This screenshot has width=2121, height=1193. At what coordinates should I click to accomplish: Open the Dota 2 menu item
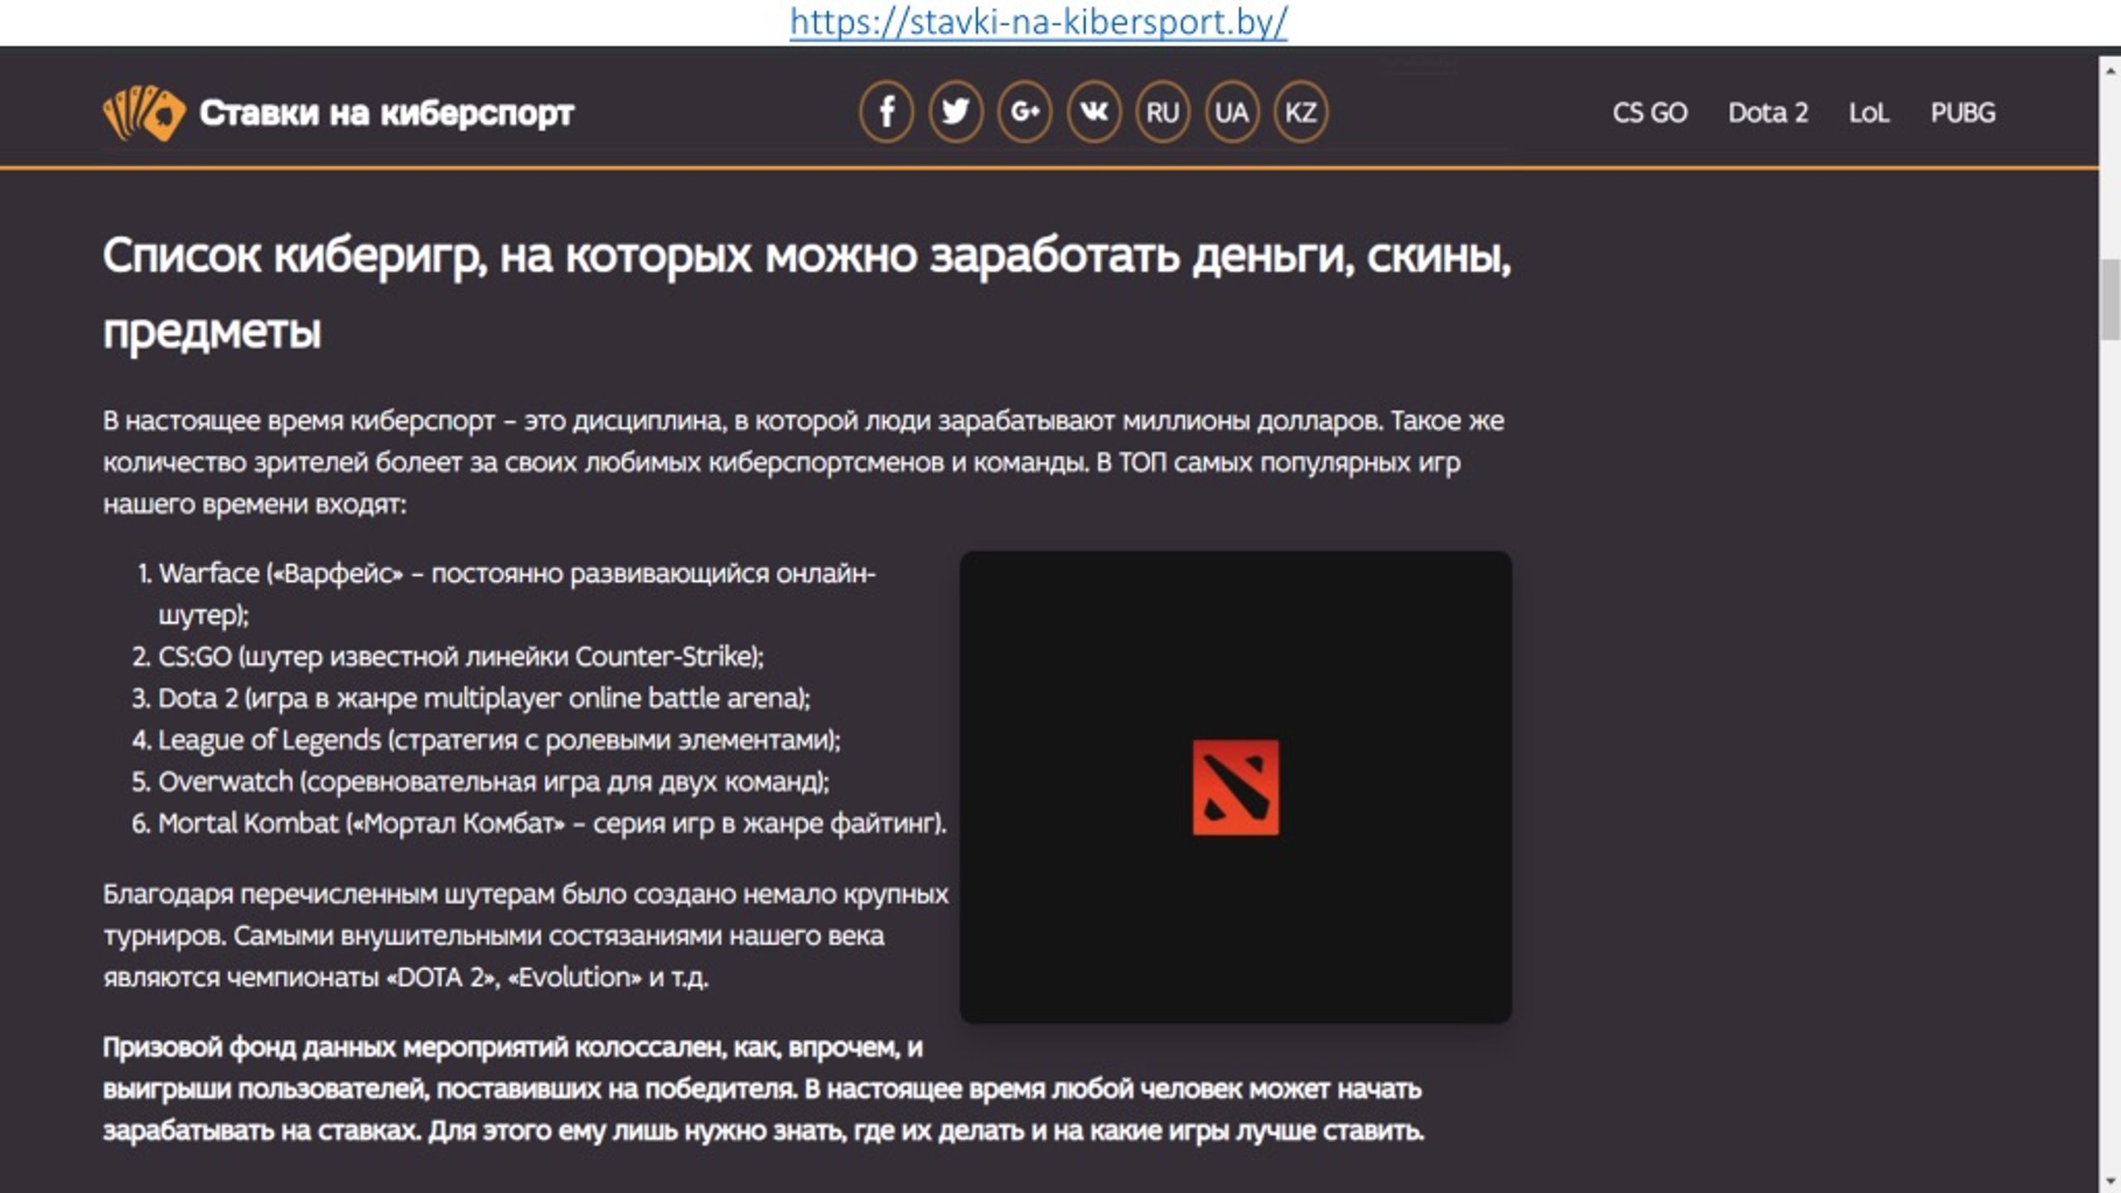[x=1768, y=113]
